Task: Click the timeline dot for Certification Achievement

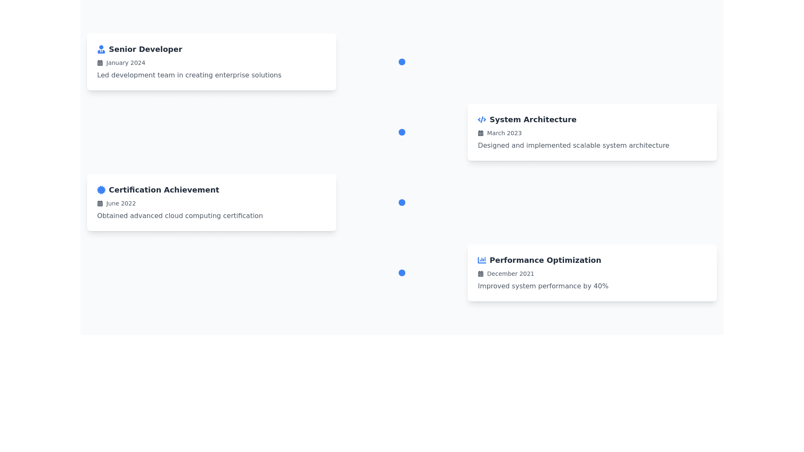Action: pos(402,203)
